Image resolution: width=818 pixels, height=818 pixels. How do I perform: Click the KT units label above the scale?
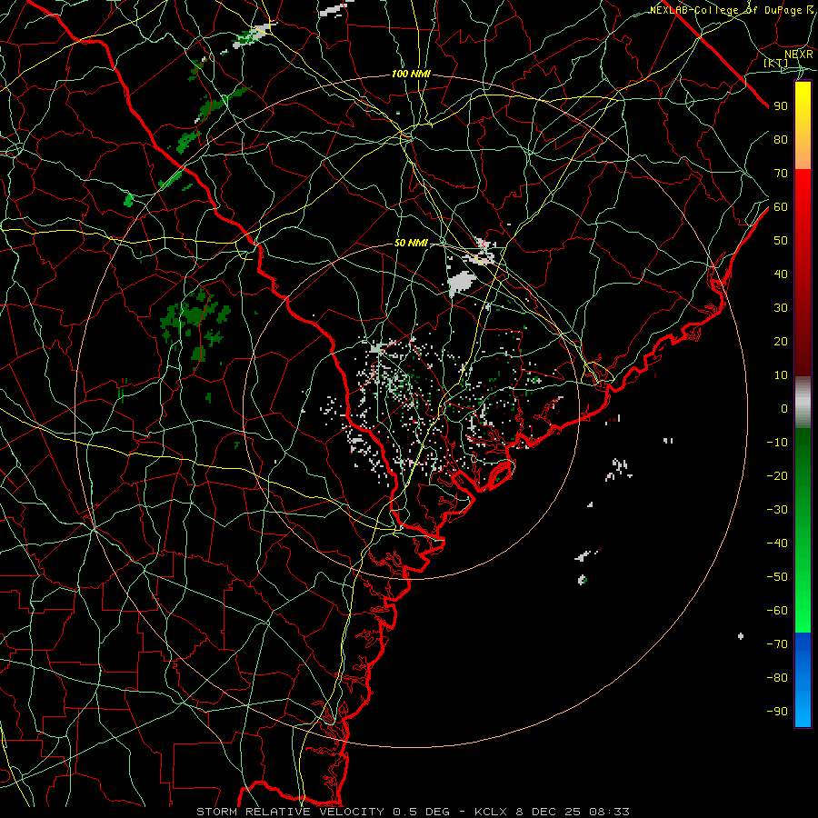pyautogui.click(x=776, y=63)
